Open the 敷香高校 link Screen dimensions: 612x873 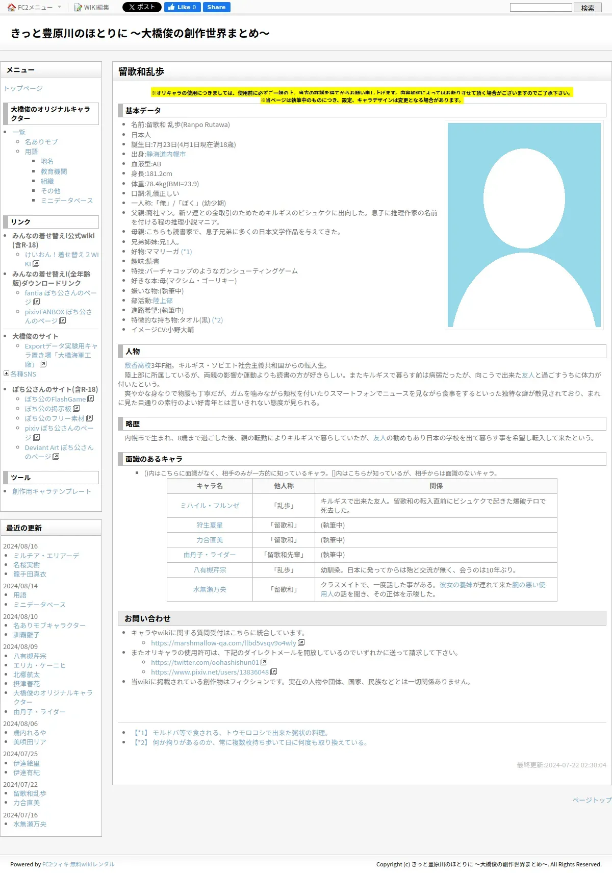pyautogui.click(x=138, y=365)
